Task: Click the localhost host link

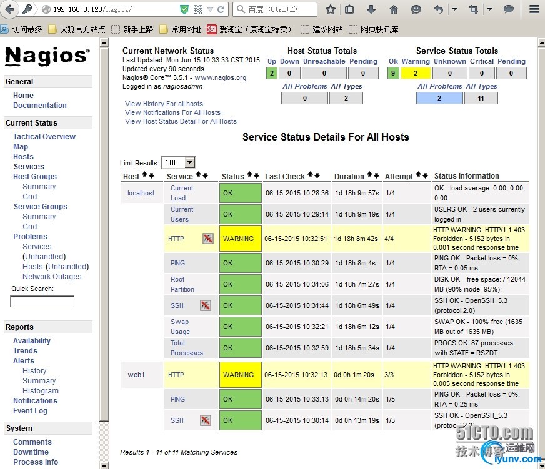Action: point(141,193)
